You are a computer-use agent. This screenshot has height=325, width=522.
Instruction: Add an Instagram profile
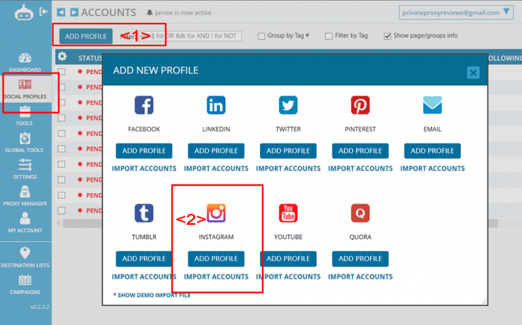216,259
